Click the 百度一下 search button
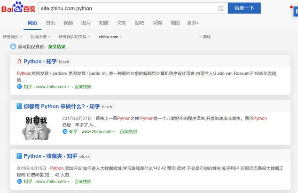Viewport: 298px width, 193px height. click(x=244, y=8)
